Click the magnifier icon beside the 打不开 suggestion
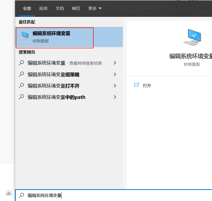This screenshot has width=212, height=201. [22, 86]
